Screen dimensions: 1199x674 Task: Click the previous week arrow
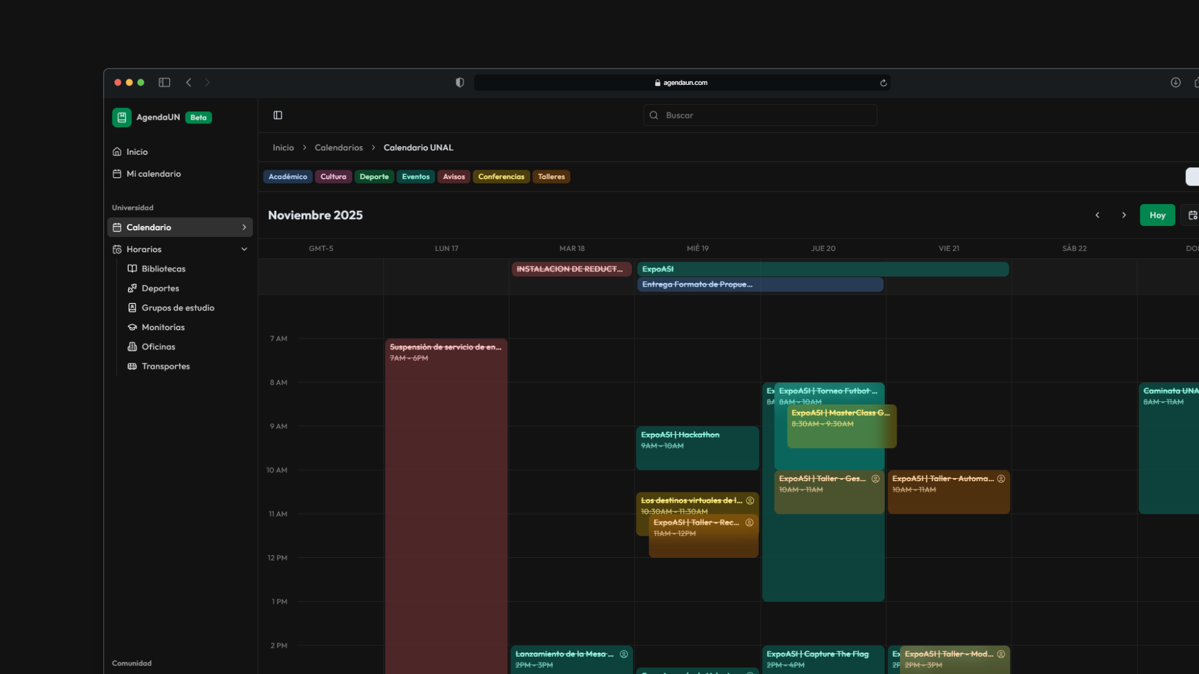[1098, 215]
